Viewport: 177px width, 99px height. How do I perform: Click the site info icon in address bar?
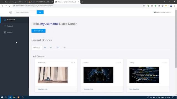tap(14, 6)
